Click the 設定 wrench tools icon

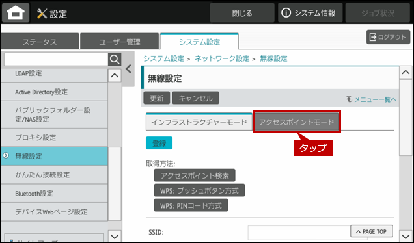pyautogui.click(x=42, y=13)
